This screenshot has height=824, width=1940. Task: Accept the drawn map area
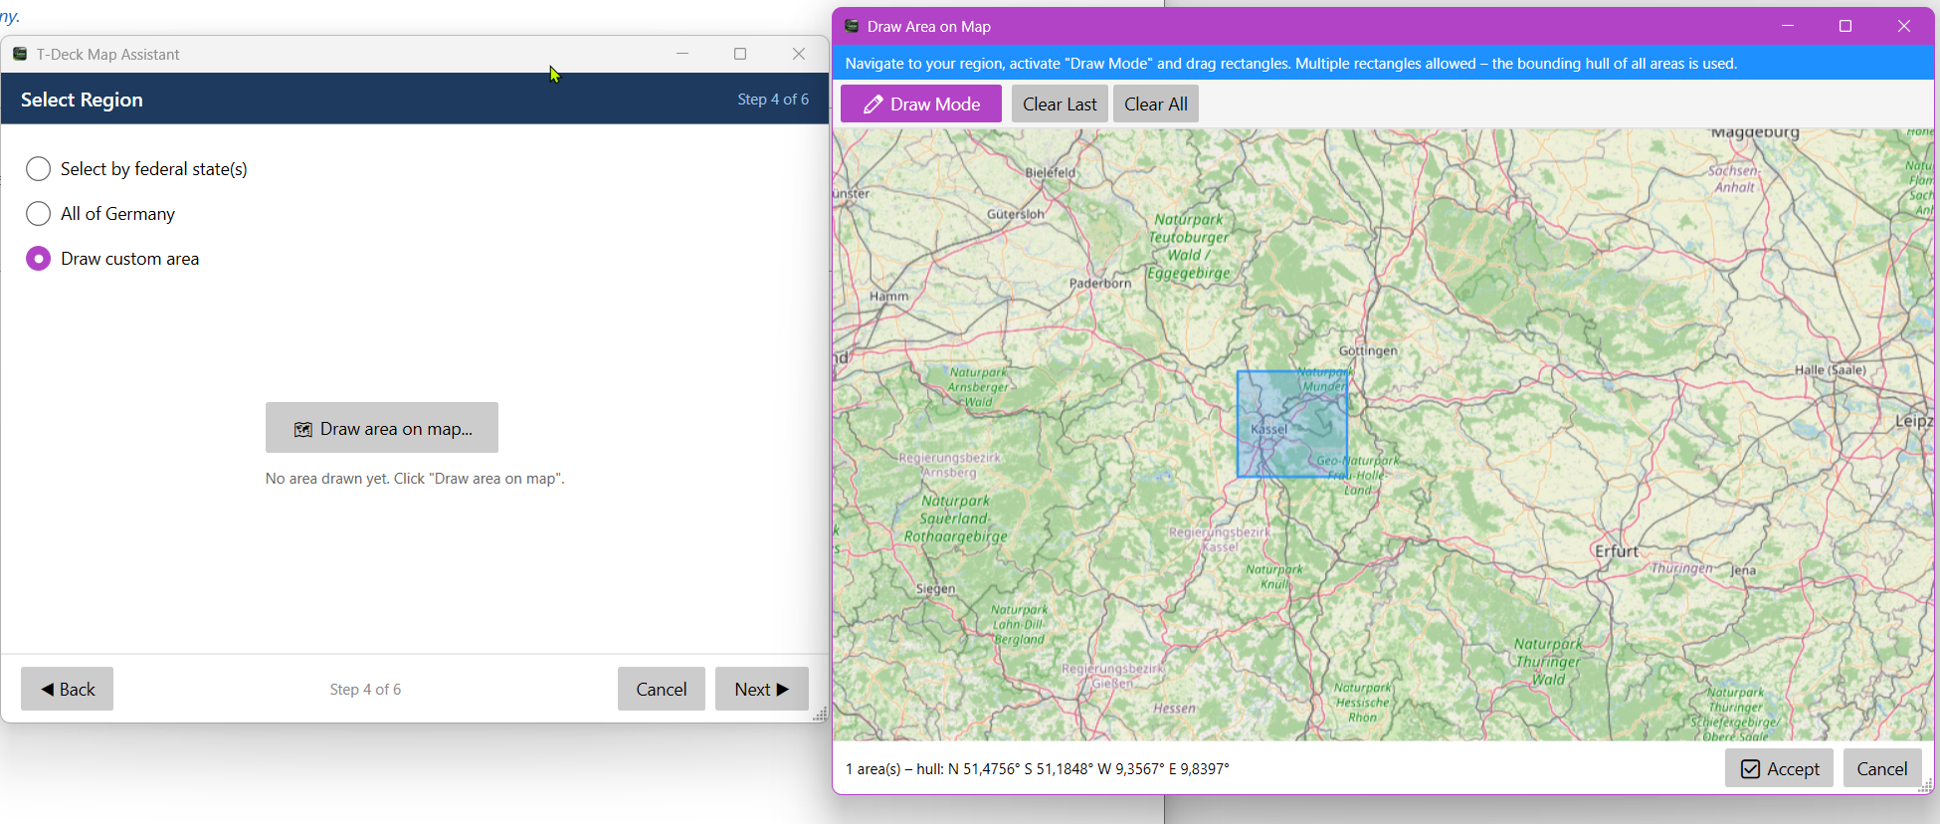[x=1779, y=768]
